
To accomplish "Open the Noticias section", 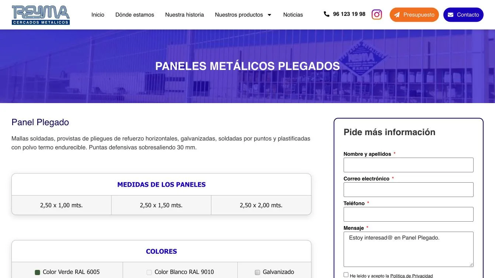I will coord(293,15).
